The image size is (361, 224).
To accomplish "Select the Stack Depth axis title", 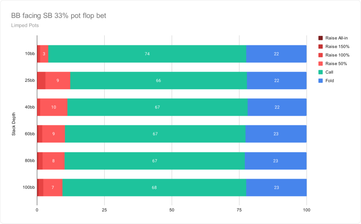I will [14, 124].
